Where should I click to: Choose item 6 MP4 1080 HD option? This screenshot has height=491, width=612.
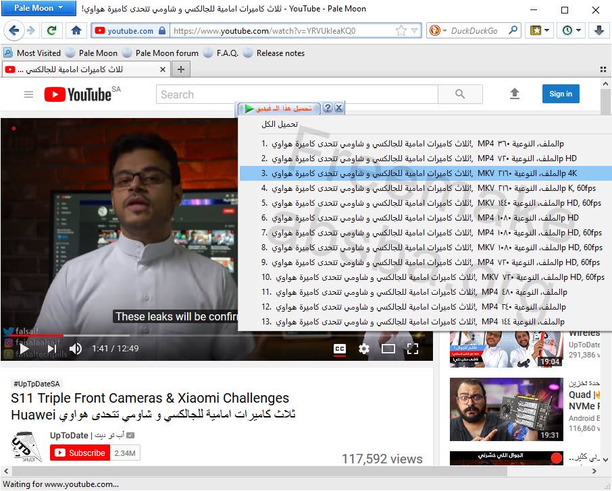pyautogui.click(x=426, y=218)
